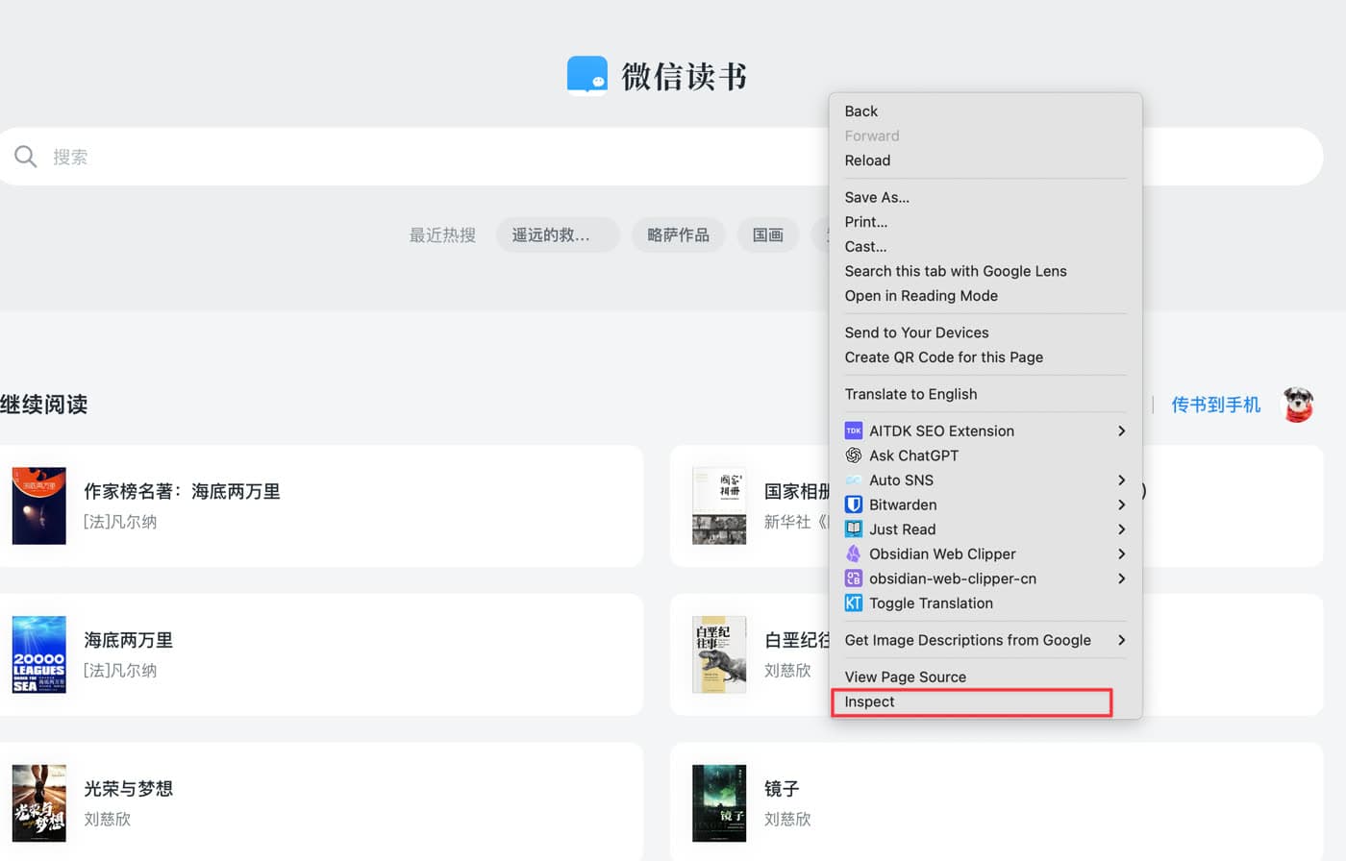Click the 遥远的救… hot search tag
Viewport: 1346px width, 861px height.
(x=558, y=234)
